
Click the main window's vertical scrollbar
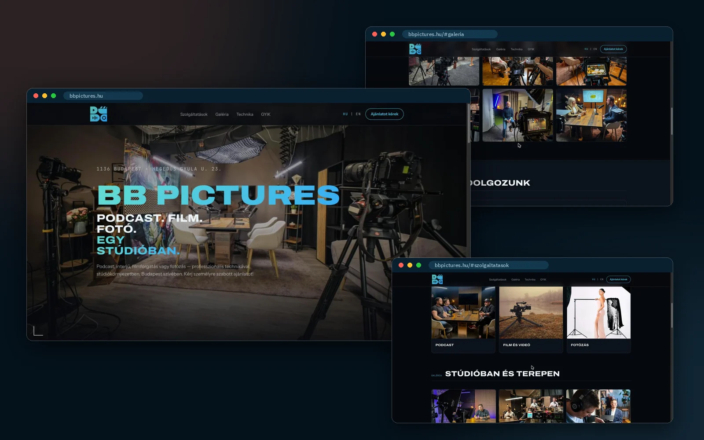click(469, 123)
